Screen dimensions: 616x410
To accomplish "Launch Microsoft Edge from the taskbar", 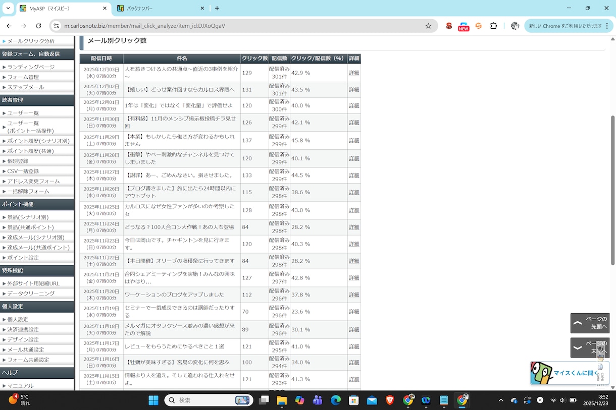I will pyautogui.click(x=336, y=400).
